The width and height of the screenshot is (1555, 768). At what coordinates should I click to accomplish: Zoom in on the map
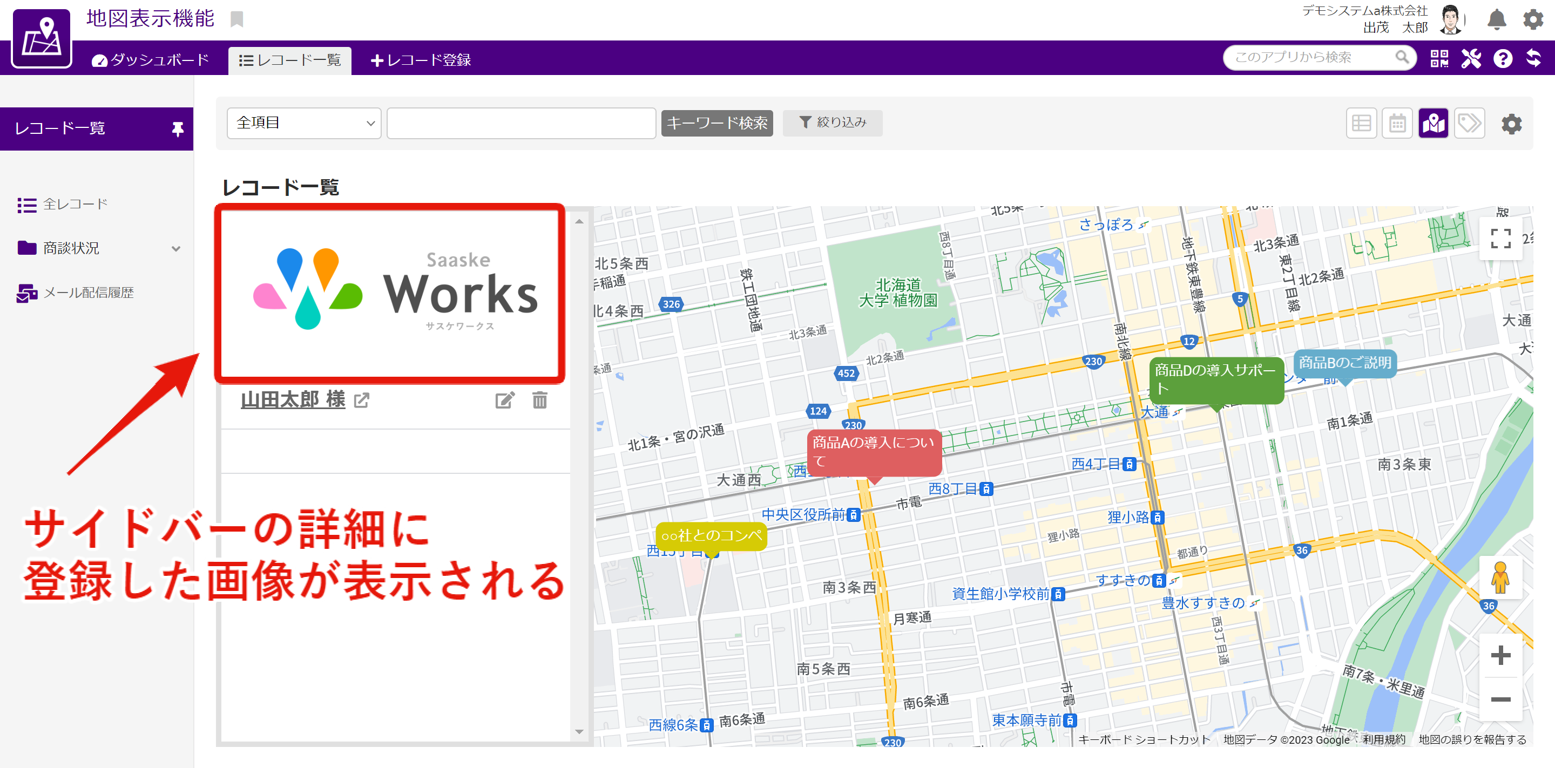(x=1500, y=655)
